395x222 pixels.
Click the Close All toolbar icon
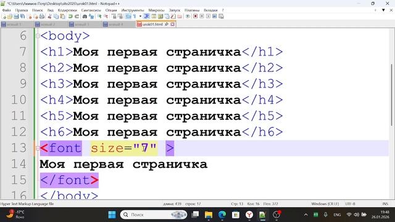(36, 17)
